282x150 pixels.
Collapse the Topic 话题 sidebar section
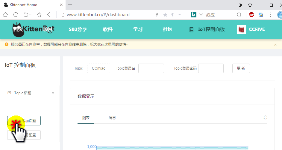pos(53,93)
